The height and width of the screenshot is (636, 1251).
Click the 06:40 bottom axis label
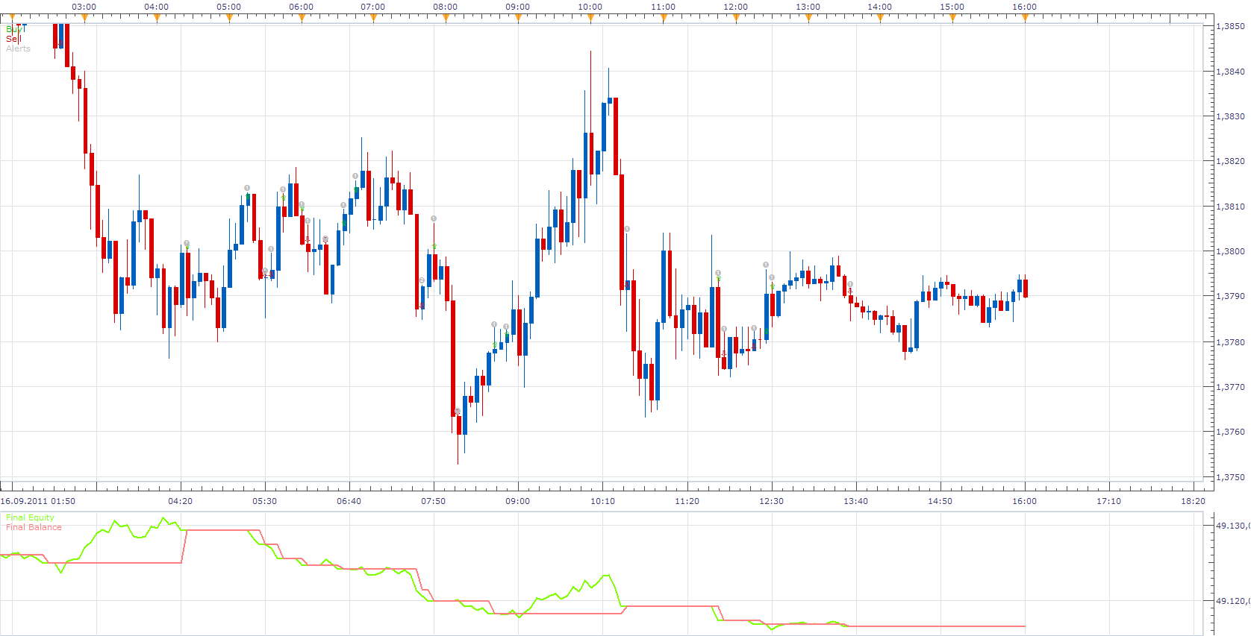tap(349, 501)
